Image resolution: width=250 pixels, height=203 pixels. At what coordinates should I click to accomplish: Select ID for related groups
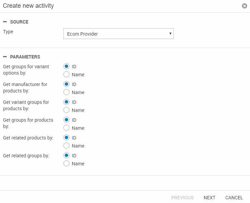[x=66, y=156]
